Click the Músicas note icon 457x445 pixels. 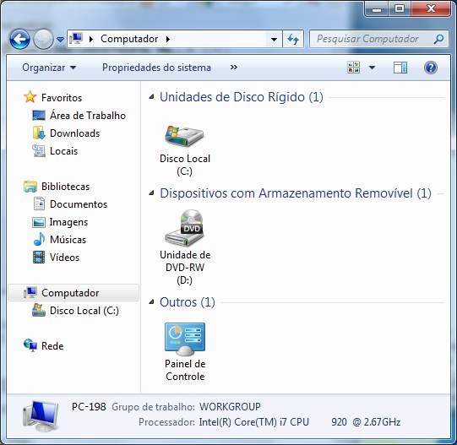click(39, 240)
